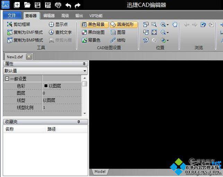Print the drawing with the printer icon
This screenshot has height=177, width=223.
[58, 5]
